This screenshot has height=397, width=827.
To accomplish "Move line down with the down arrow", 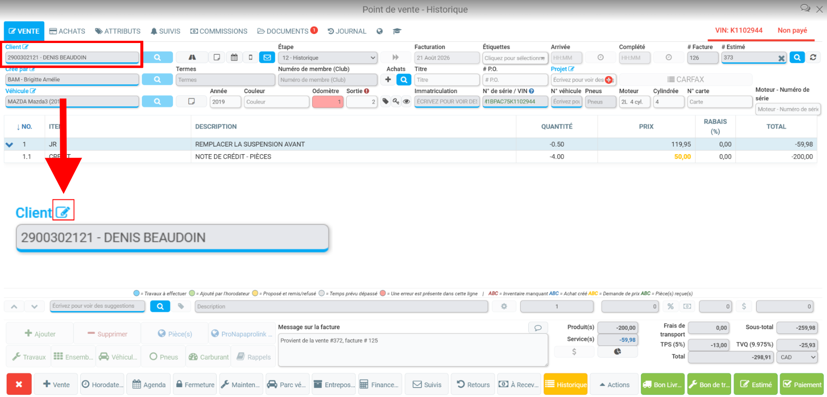I will tap(35, 306).
